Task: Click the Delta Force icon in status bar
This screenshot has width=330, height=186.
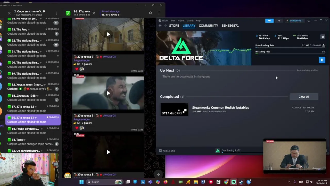Action: click(x=218, y=151)
